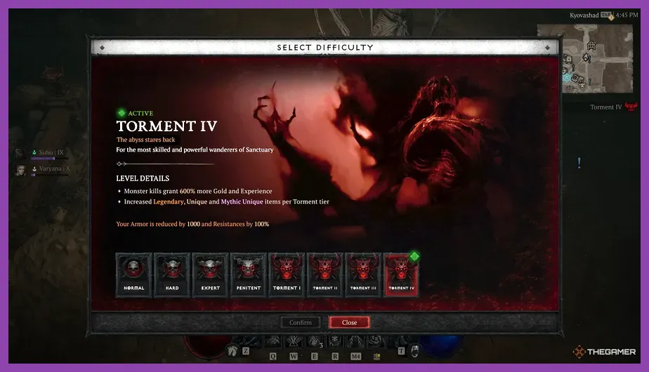The height and width of the screenshot is (372, 649).
Task: Click the Torment IV label under minimap
Action: pos(606,107)
